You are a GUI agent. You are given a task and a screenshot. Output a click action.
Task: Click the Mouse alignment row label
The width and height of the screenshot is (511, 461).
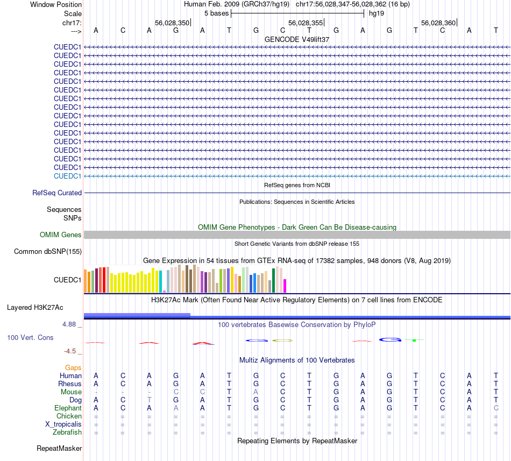[71, 392]
